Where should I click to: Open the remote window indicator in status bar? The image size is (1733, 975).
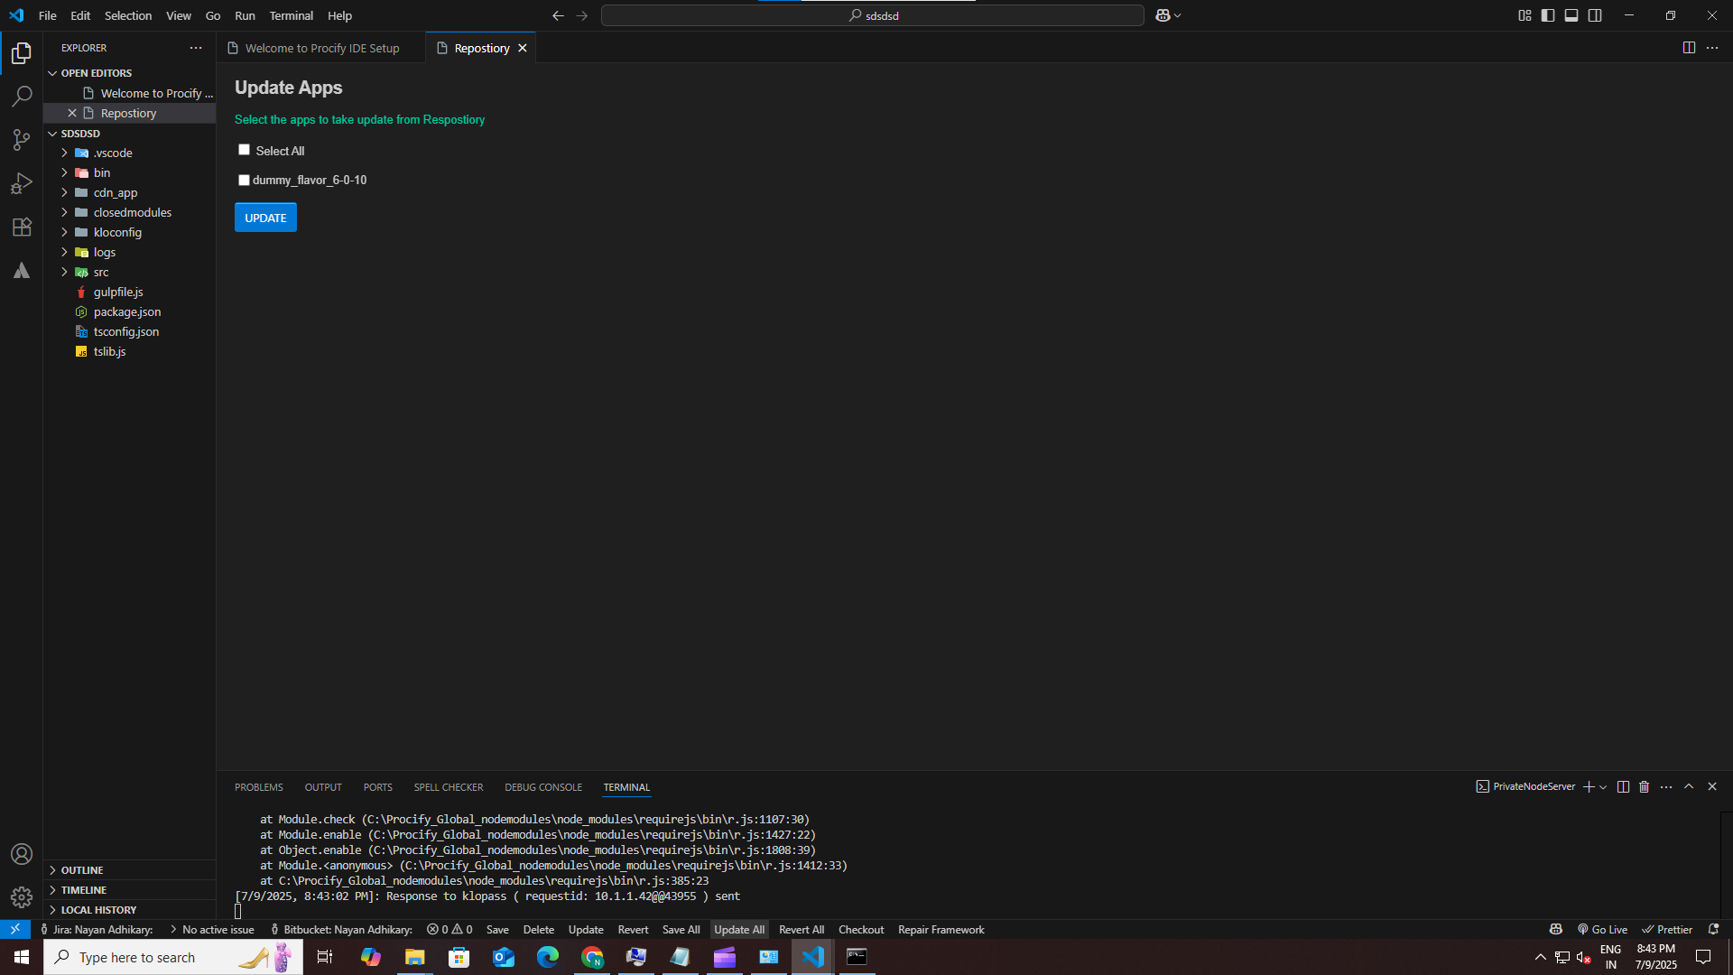15,929
